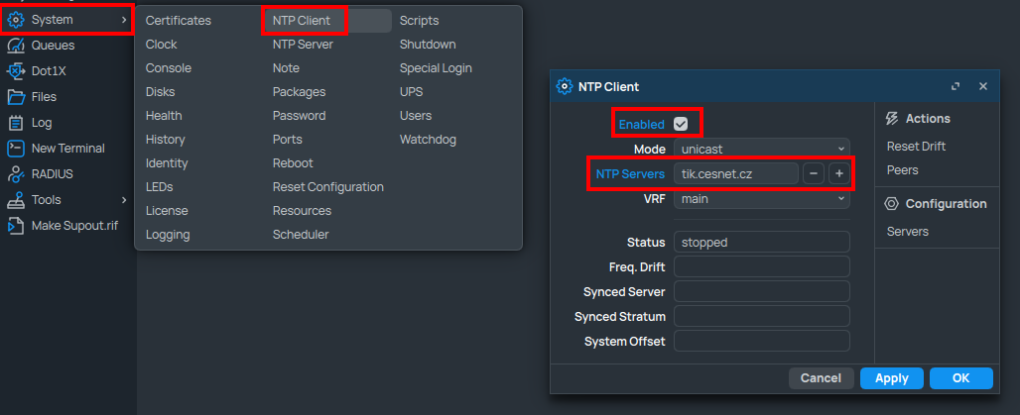Image resolution: width=1020 pixels, height=415 pixels.
Task: Expand the Tools submenu arrow
Action: coord(124,200)
